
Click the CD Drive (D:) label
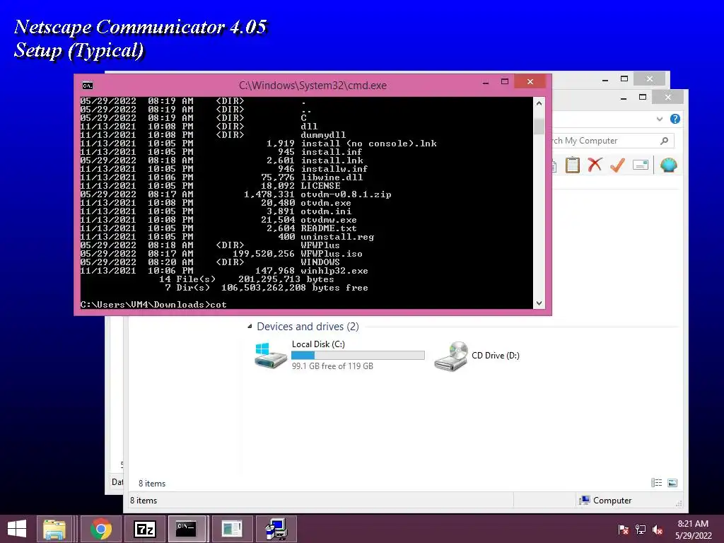pos(496,355)
